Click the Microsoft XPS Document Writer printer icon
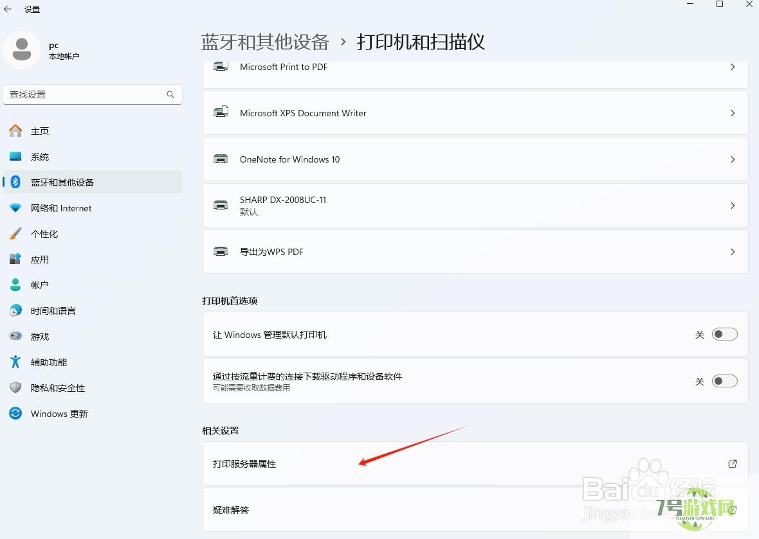Viewport: 759px width, 539px height. tap(221, 112)
